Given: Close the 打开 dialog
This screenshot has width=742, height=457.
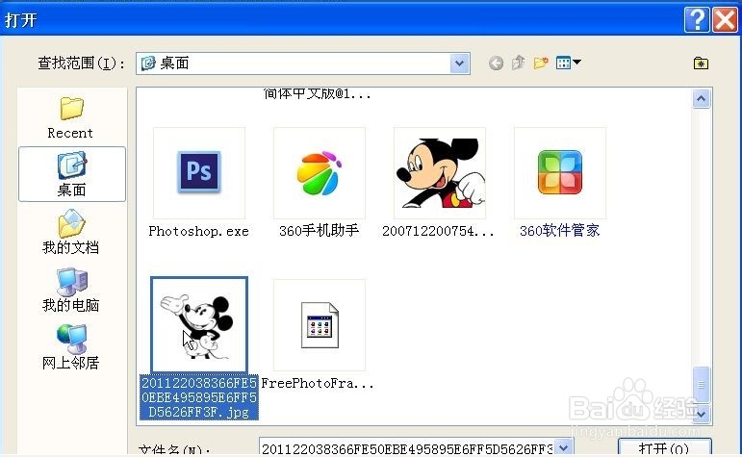Looking at the screenshot, I should pyautogui.click(x=725, y=20).
